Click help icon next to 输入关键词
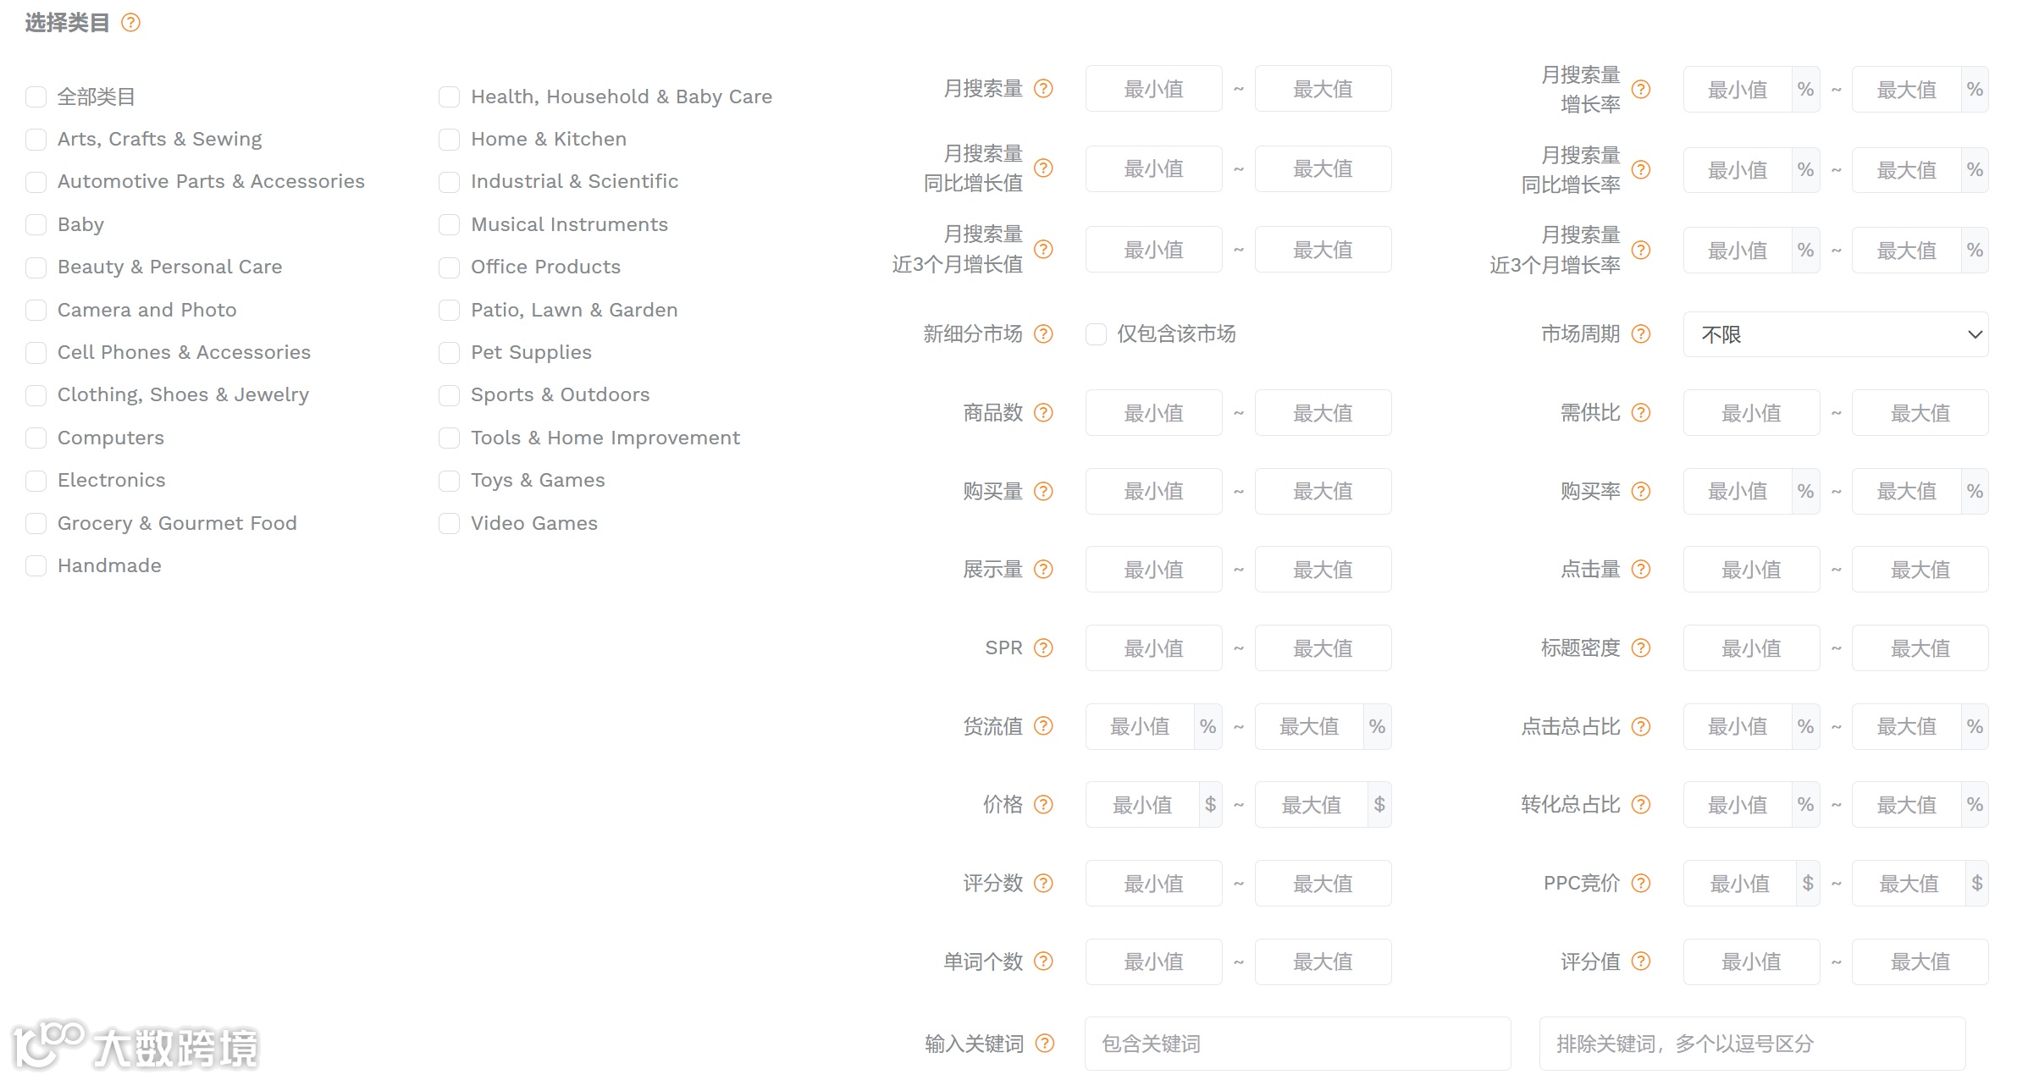 pyautogui.click(x=1046, y=1044)
